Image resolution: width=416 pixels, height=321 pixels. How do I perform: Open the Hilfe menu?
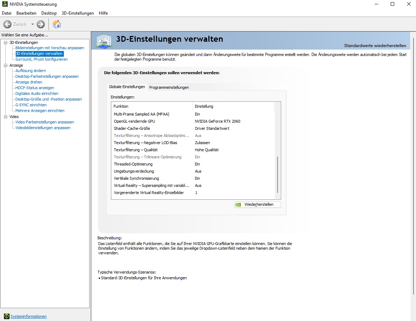(x=103, y=13)
